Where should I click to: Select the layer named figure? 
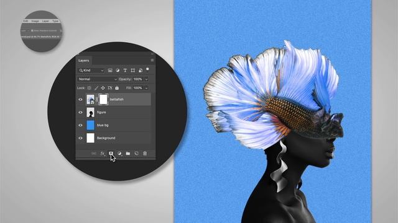(101, 112)
